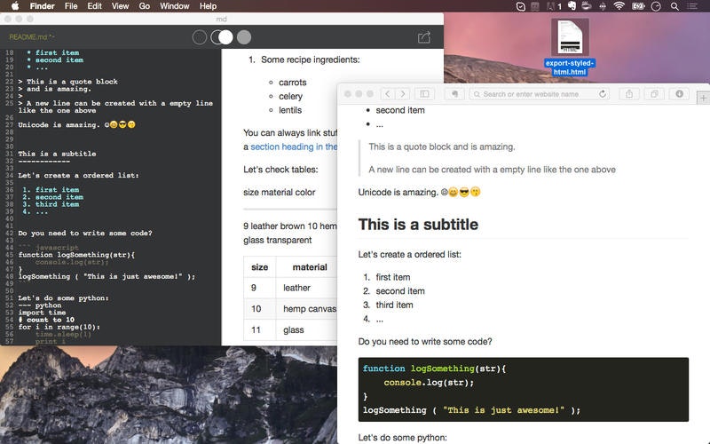The width and height of the screenshot is (710, 444).
Task: Open the Help menu
Action: pos(208,6)
